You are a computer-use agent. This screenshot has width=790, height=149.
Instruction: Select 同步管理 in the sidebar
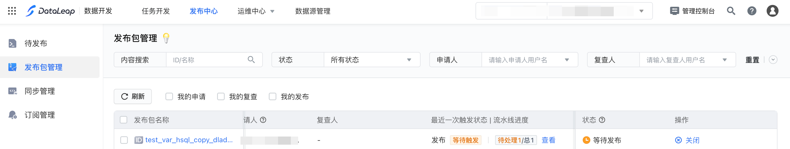40,91
